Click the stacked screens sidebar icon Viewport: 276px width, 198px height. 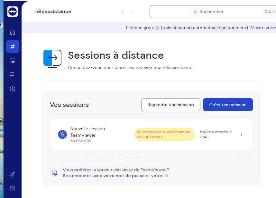pos(13,75)
